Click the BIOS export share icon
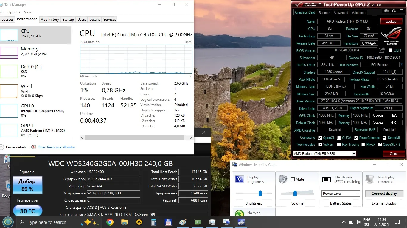Viewport: 407px width, 228px height. [x=382, y=50]
